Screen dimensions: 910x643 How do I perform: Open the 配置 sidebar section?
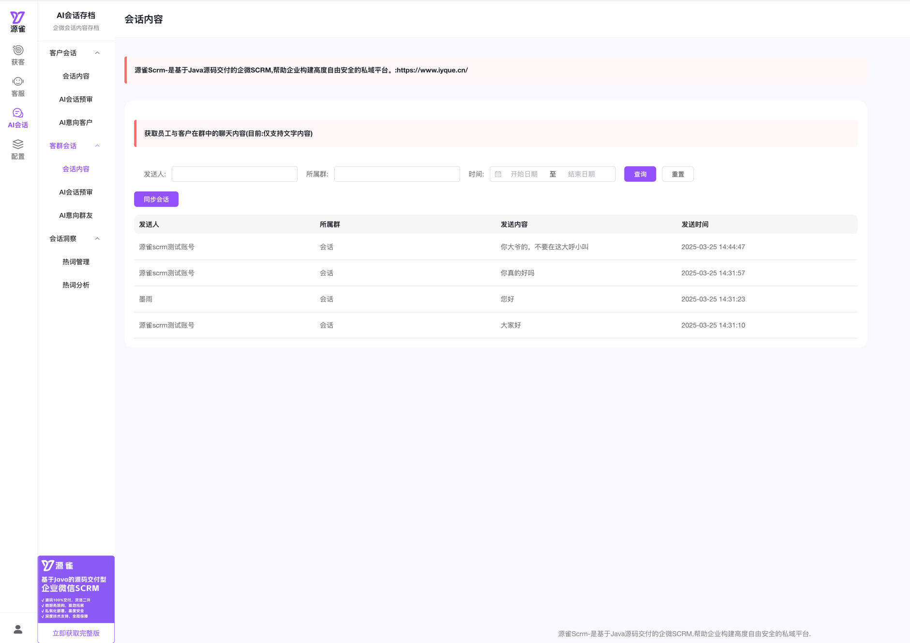tap(18, 150)
